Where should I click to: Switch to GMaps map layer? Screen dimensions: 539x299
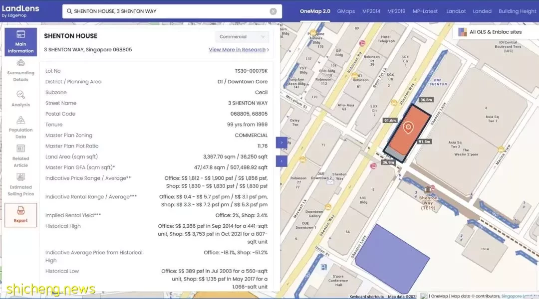pos(346,11)
